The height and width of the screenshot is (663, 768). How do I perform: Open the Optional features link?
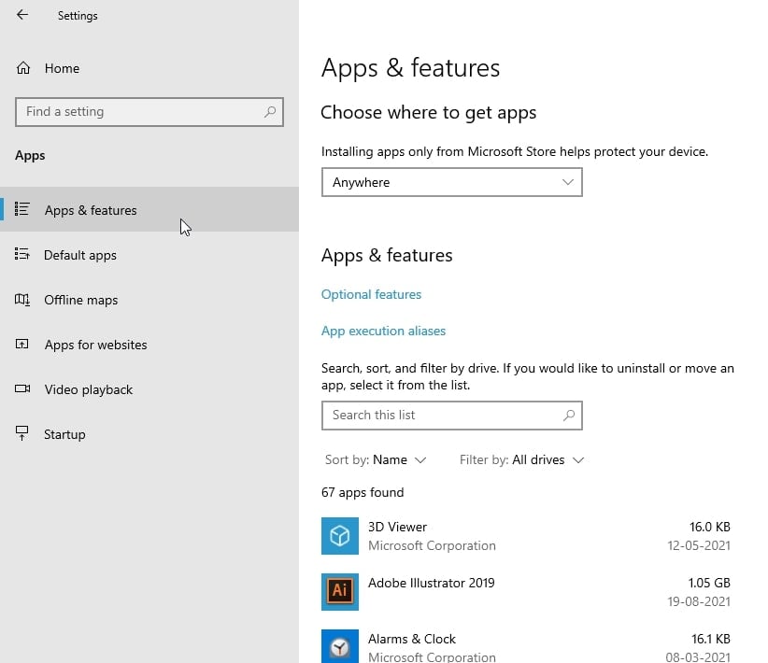click(x=371, y=294)
